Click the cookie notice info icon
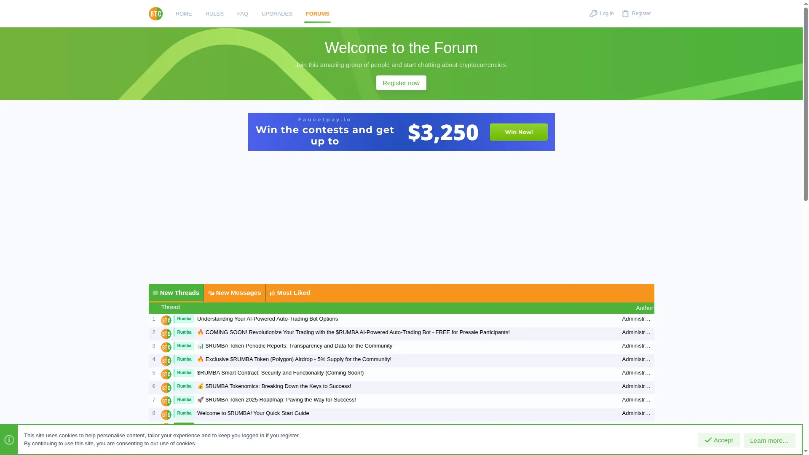Viewport: 809px width, 455px height. coord(9,440)
